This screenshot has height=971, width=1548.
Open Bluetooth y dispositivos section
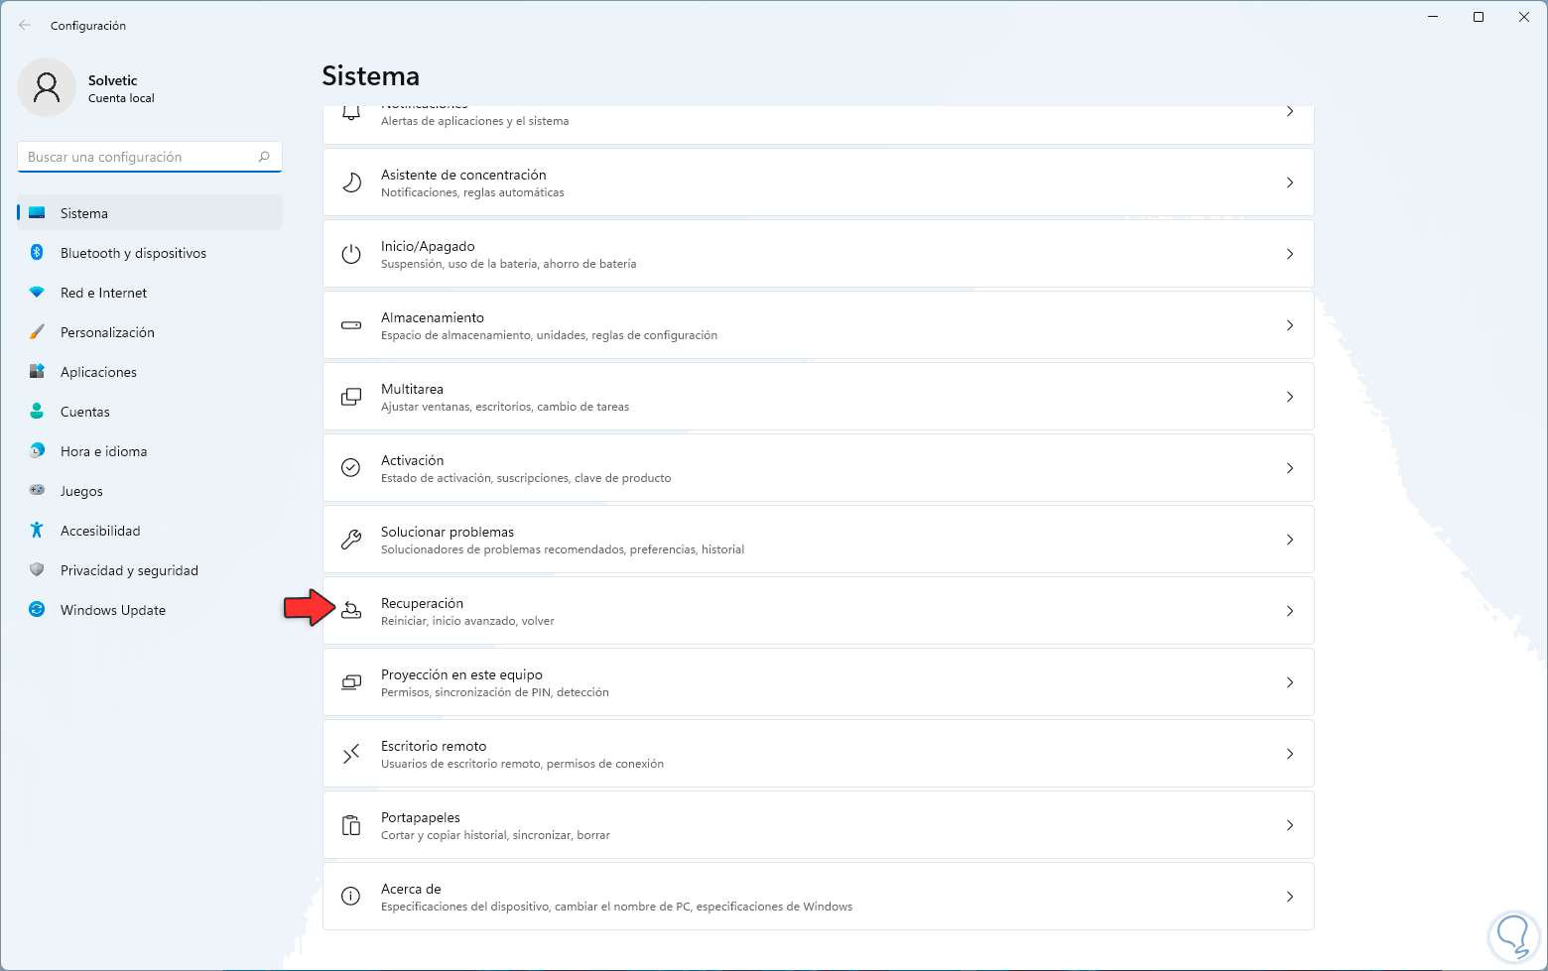click(133, 253)
